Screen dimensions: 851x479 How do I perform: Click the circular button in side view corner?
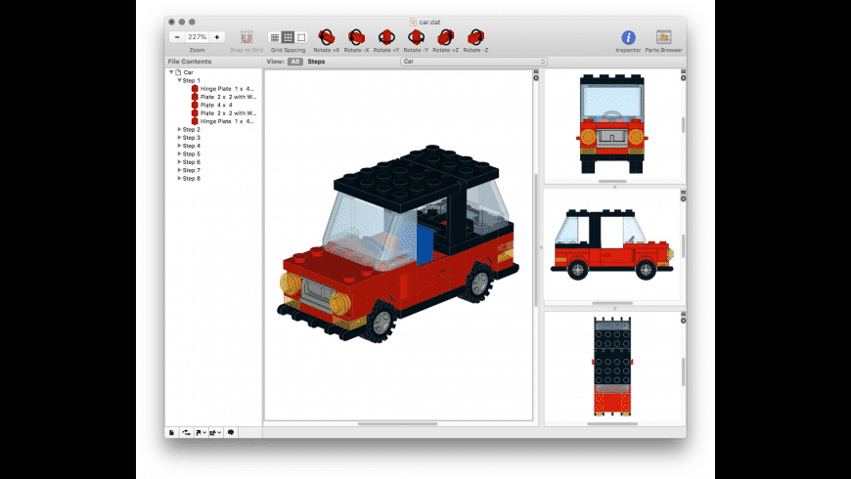click(684, 198)
